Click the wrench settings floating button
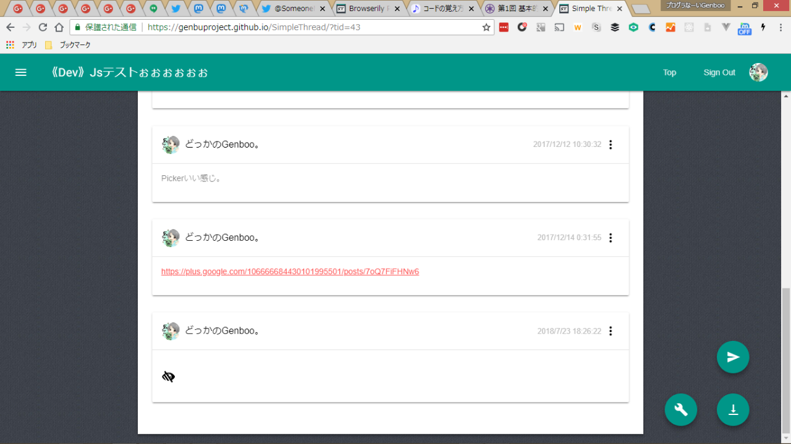The width and height of the screenshot is (791, 444). (681, 409)
